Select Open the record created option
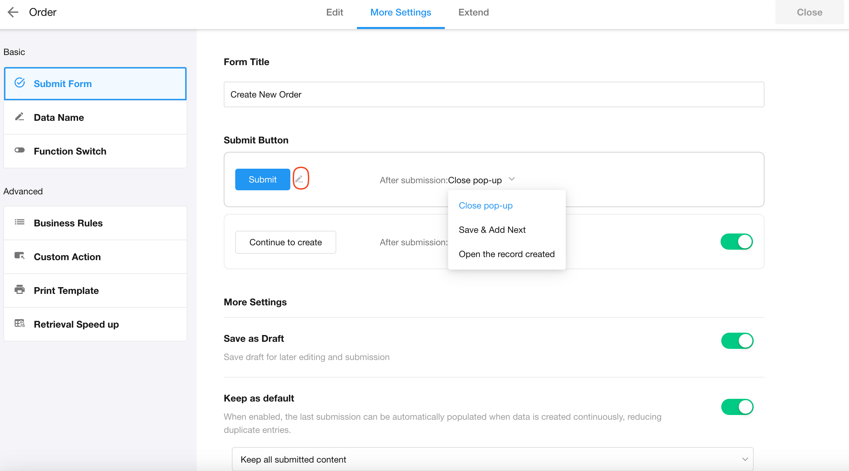This screenshot has width=849, height=471. click(507, 254)
